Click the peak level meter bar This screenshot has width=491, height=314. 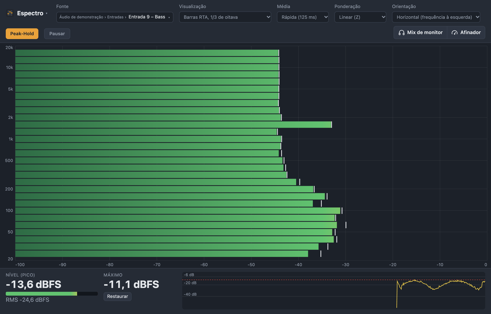coord(52,294)
